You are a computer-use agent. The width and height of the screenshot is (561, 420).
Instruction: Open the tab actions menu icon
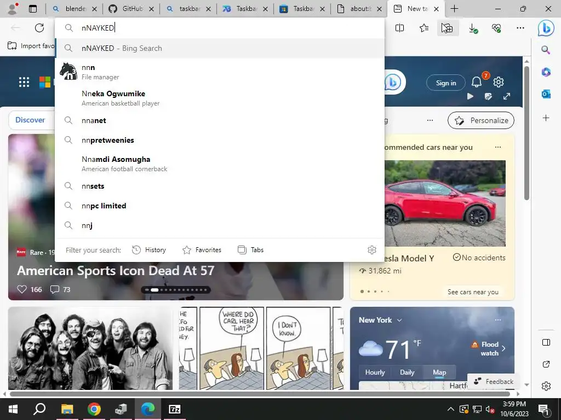pos(33,9)
